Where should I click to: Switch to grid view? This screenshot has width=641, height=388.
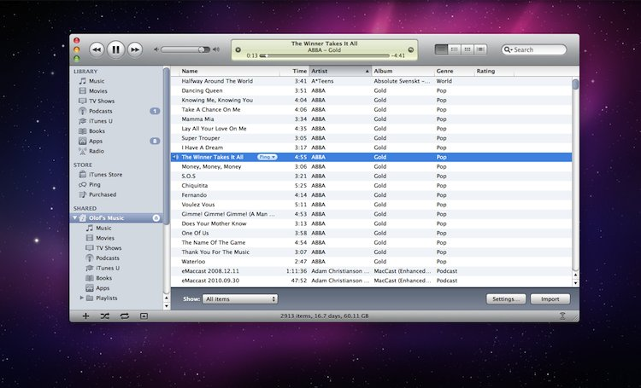(468, 49)
